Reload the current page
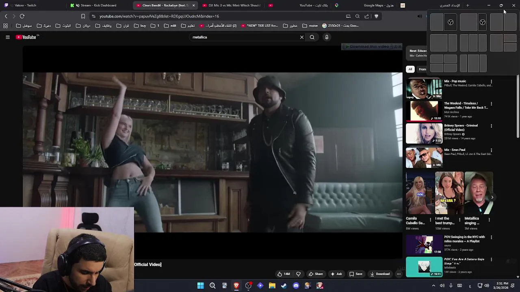The width and height of the screenshot is (520, 292). 22,16
